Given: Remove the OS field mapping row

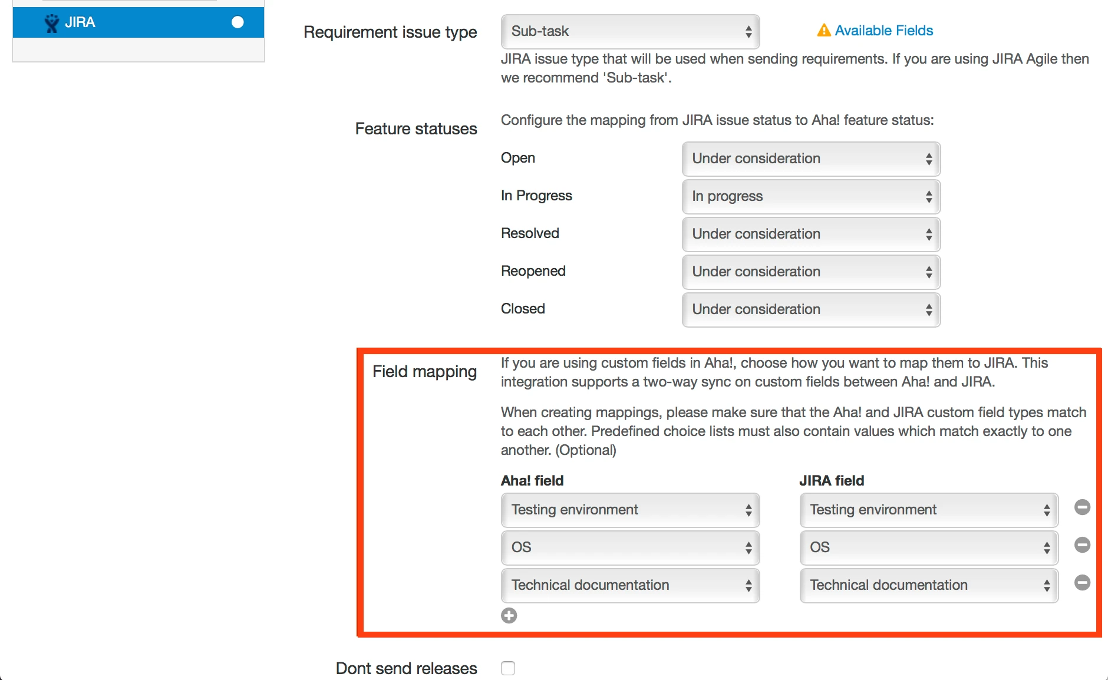Looking at the screenshot, I should point(1082,545).
